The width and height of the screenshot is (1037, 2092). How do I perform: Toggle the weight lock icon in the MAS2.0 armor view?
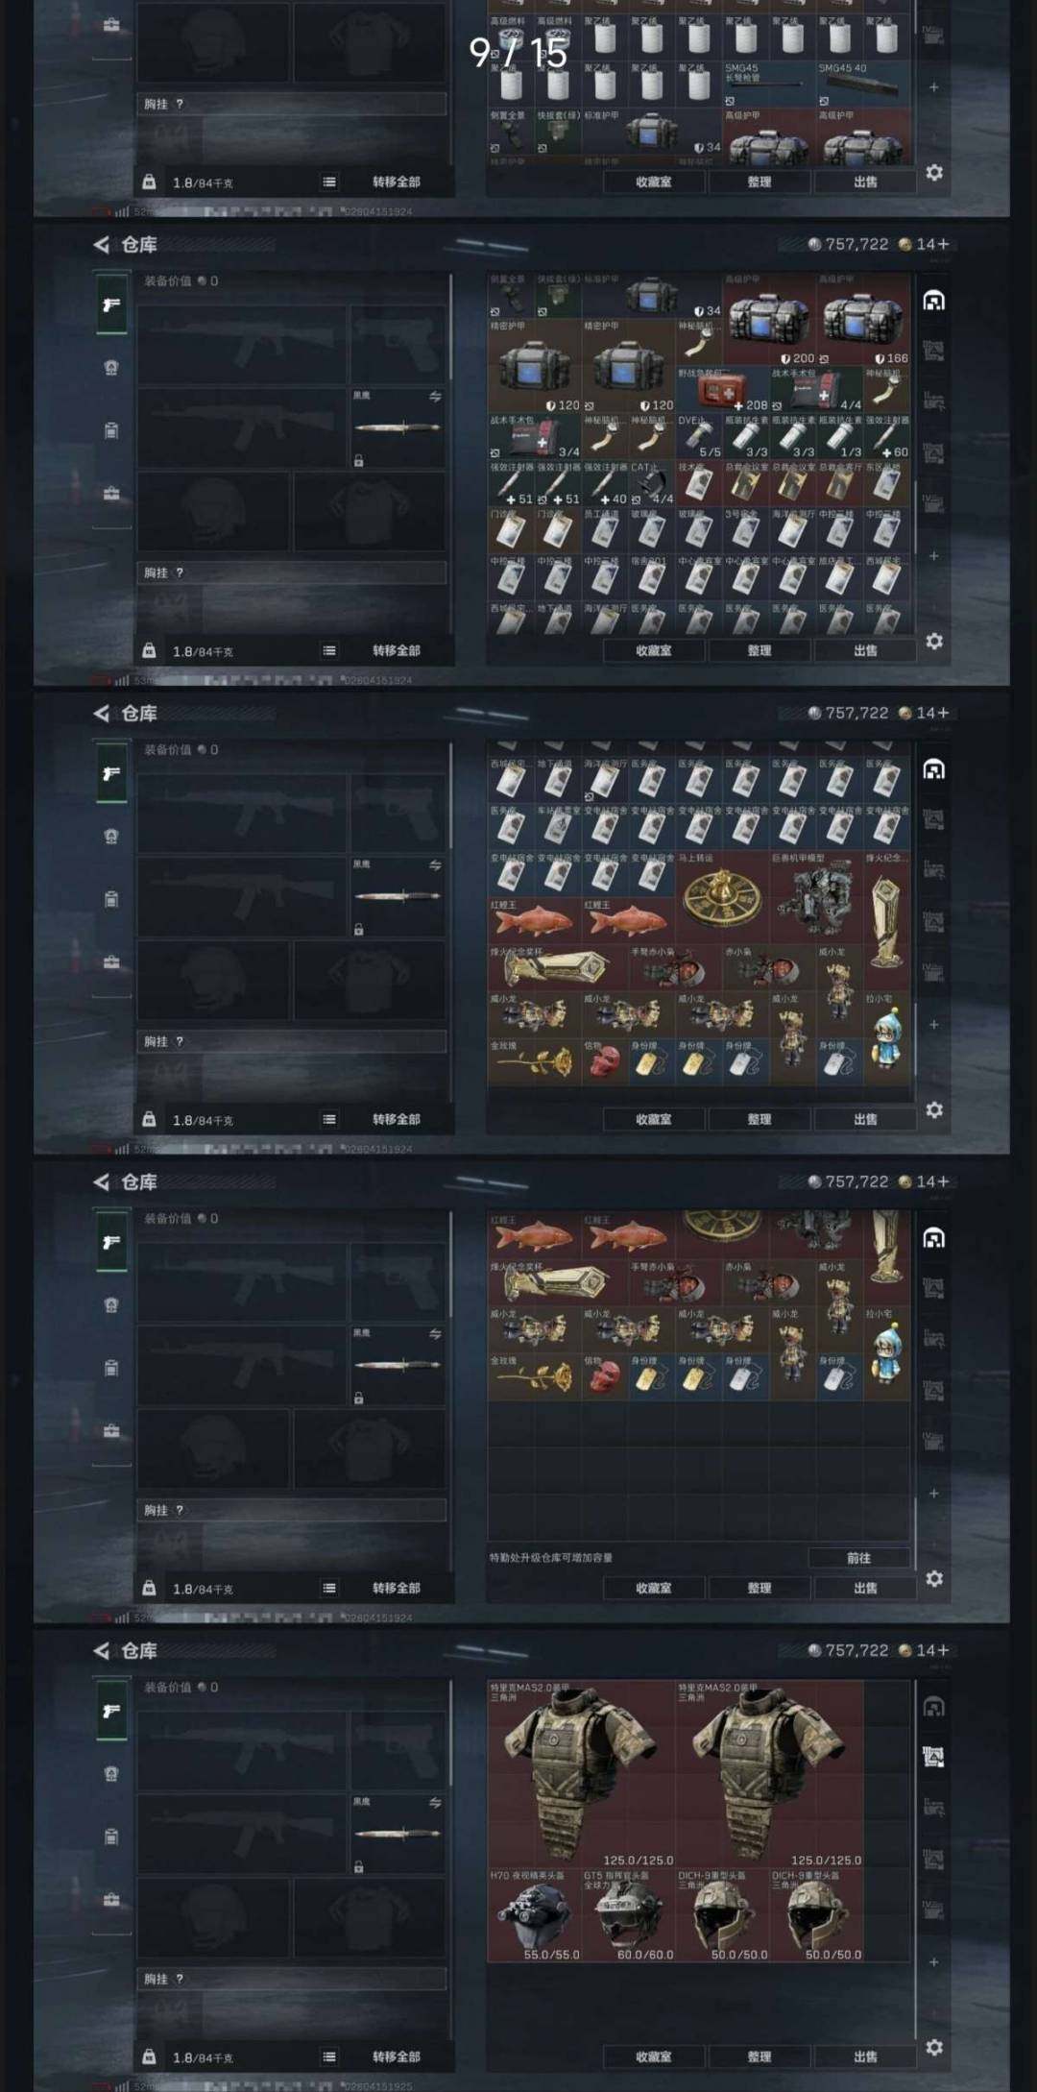tap(149, 2056)
